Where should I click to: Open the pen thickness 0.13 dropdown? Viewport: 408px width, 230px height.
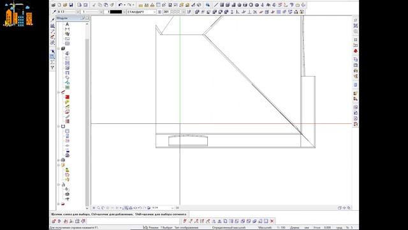[x=78, y=12]
